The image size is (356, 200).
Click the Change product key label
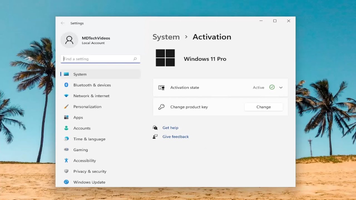(x=189, y=107)
